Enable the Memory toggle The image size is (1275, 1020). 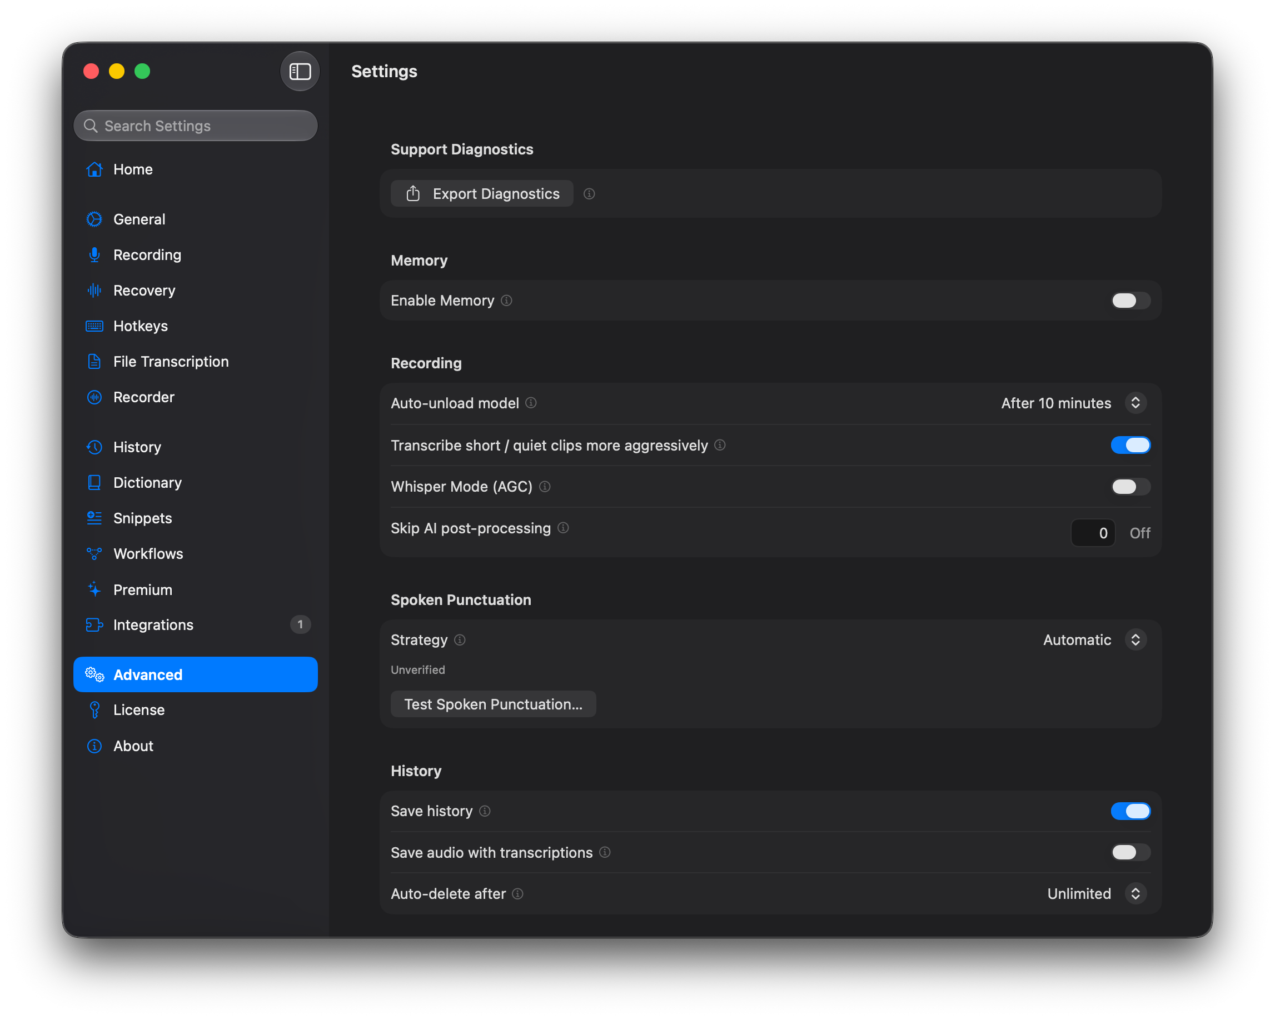(1130, 301)
